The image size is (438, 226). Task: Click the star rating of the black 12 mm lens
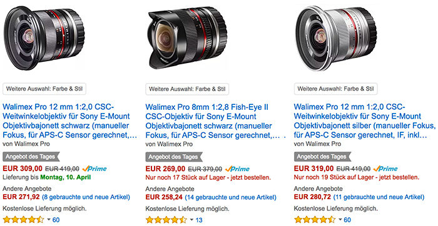[x=23, y=220]
